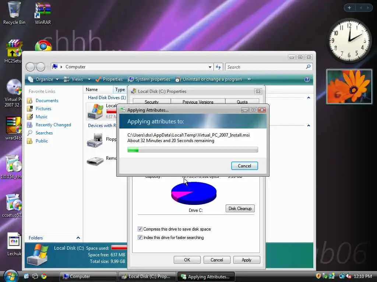This screenshot has width=377, height=282.
Task: Uncheck Compress this drive to save disk space
Action: click(x=140, y=229)
